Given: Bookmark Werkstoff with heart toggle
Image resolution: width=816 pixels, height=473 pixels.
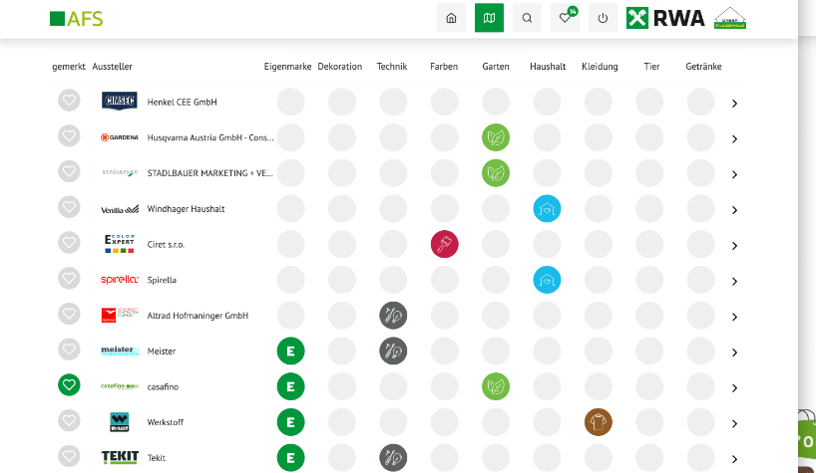Looking at the screenshot, I should (x=69, y=420).
